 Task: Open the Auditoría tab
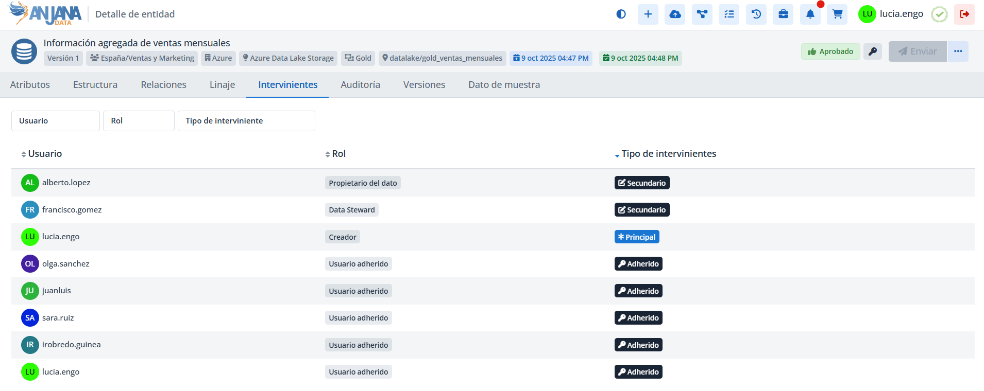[x=360, y=85]
